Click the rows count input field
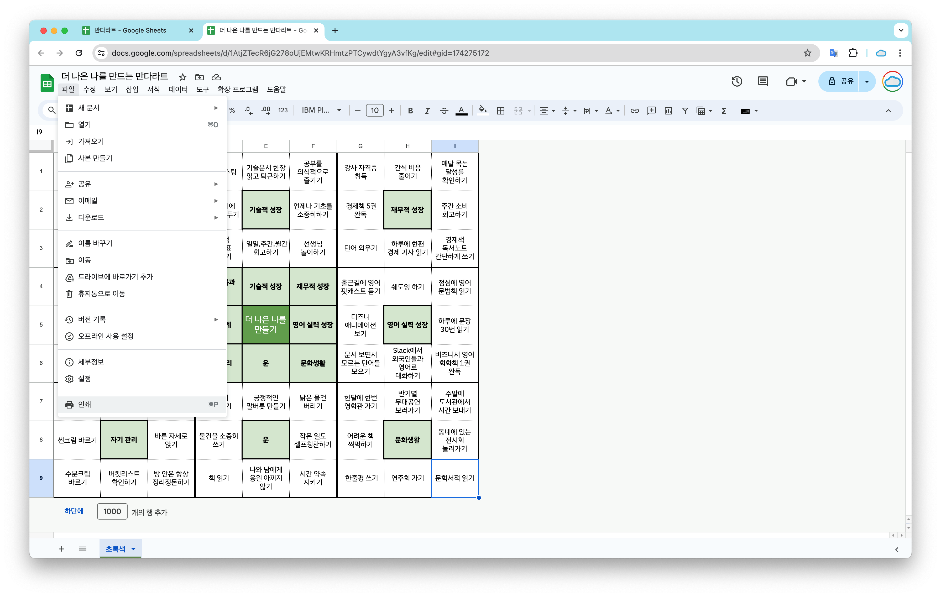941x597 pixels. tap(112, 511)
